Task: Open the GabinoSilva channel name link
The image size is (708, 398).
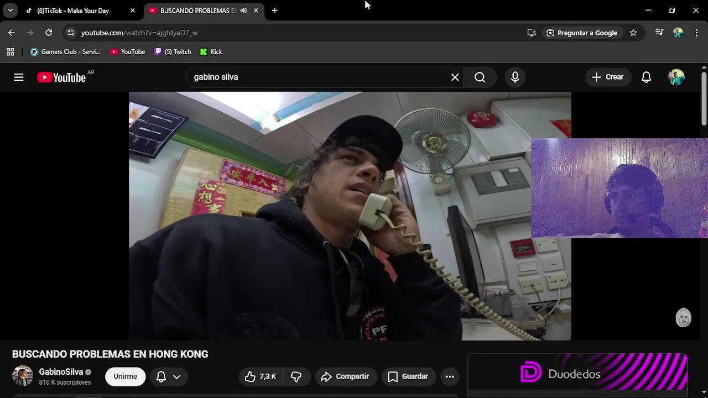Action: (61, 372)
